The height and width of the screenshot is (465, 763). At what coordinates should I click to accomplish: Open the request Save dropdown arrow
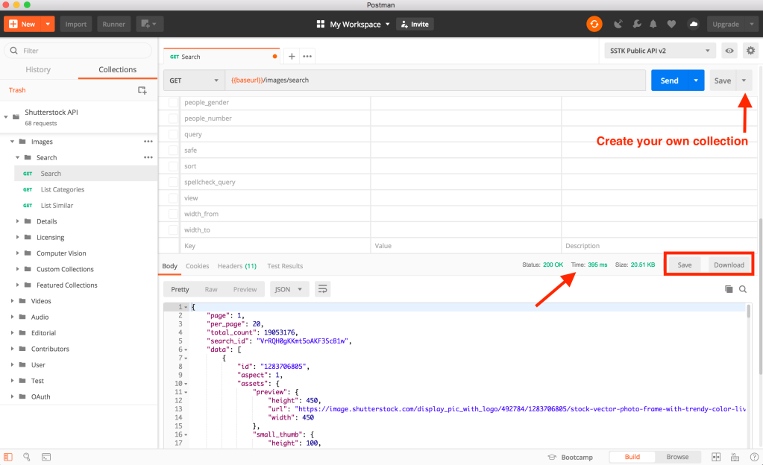click(x=744, y=80)
